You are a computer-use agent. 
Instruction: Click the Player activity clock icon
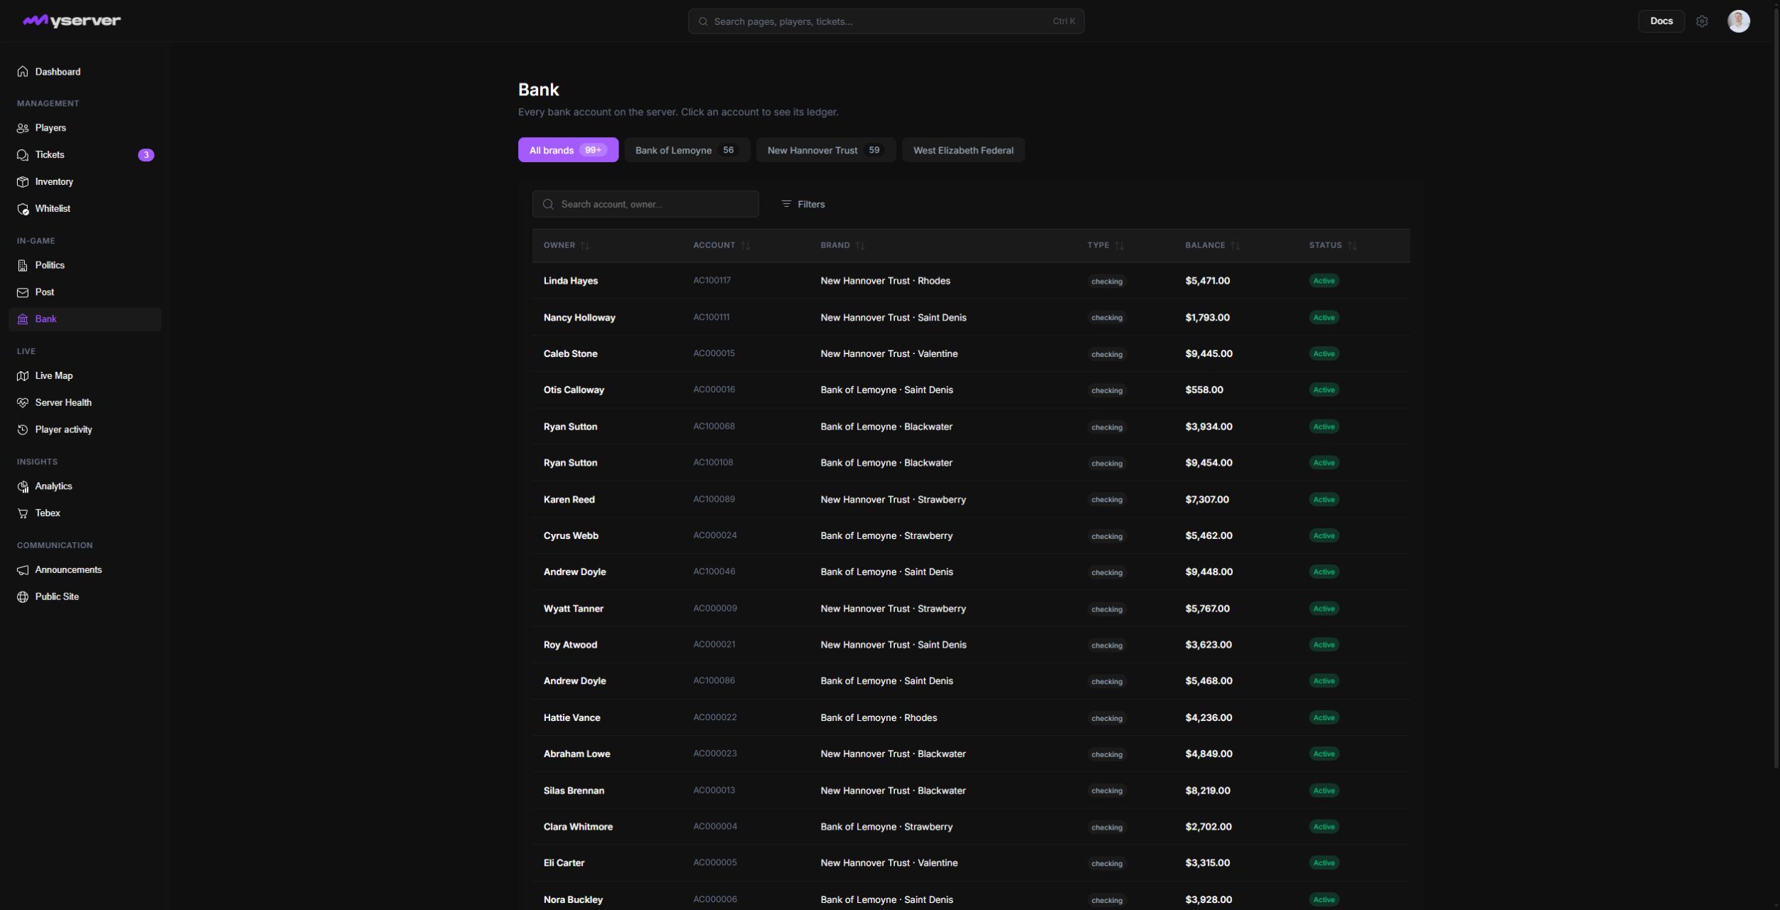coord(23,429)
